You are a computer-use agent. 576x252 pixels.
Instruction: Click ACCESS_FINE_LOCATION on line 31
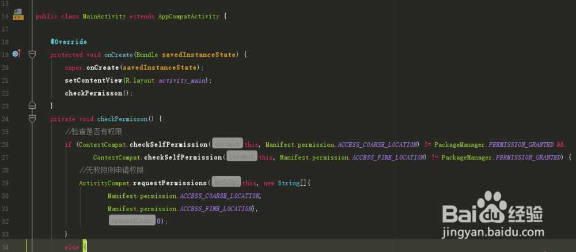(x=215, y=209)
